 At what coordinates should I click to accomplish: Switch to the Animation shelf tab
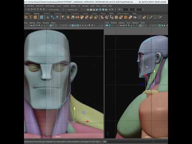click(47, 14)
